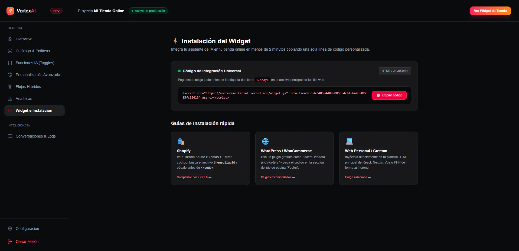Click the Widget e Instalación code icon
The image size is (519, 251).
pyautogui.click(x=10, y=110)
